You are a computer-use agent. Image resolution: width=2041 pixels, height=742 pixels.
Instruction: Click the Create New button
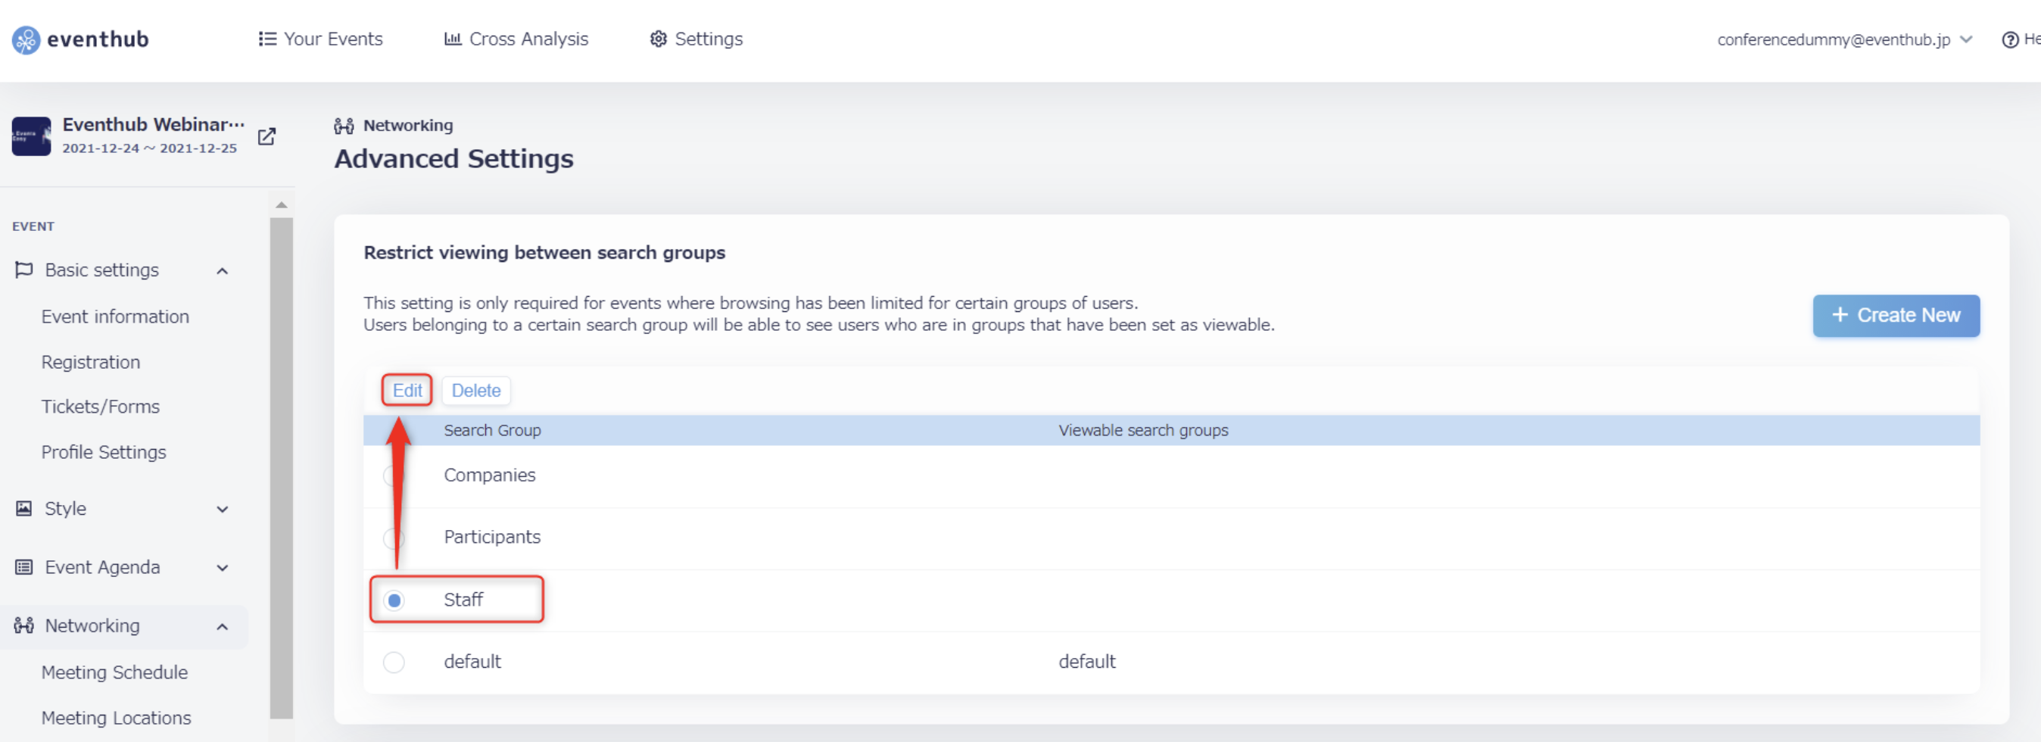pos(1895,316)
